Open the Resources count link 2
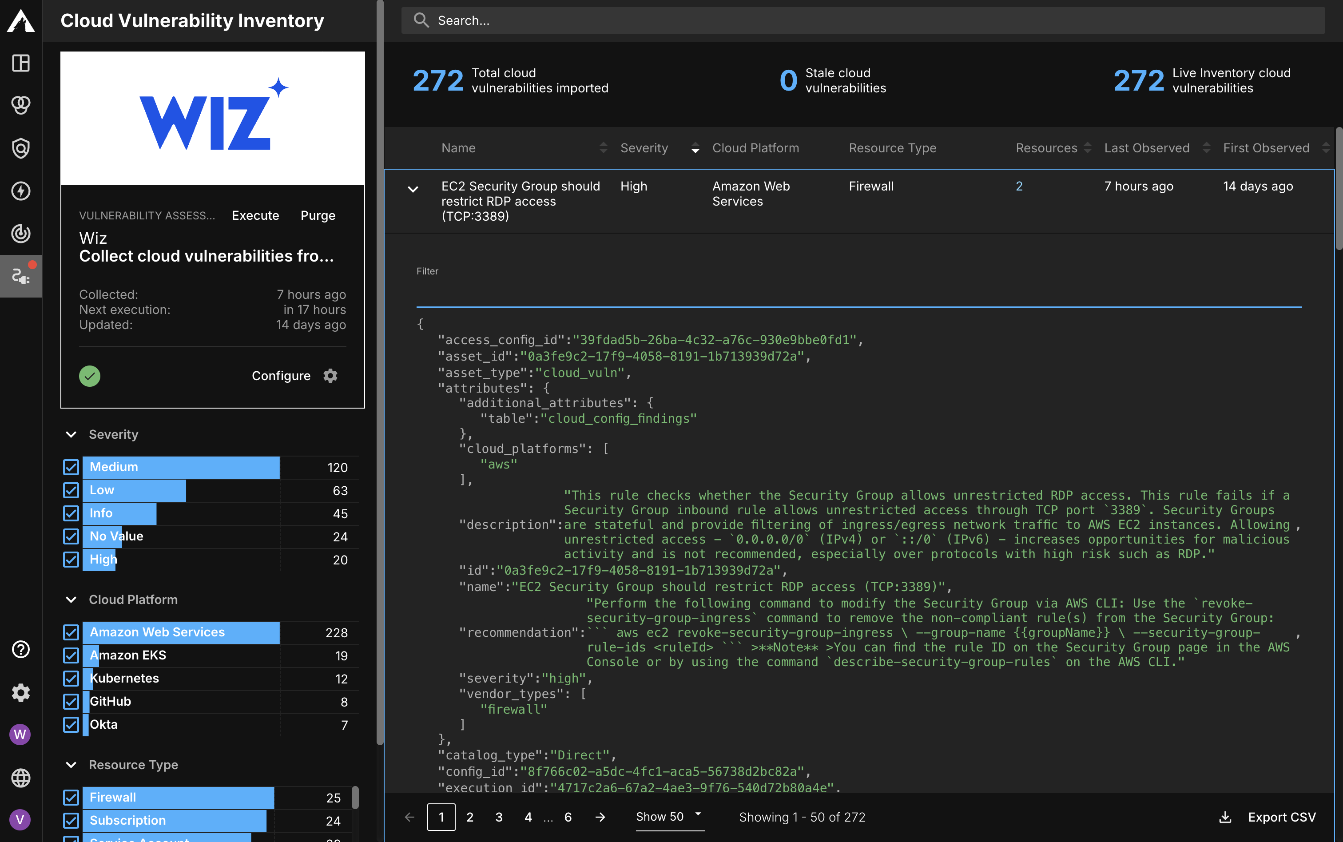The width and height of the screenshot is (1343, 842). [1019, 186]
